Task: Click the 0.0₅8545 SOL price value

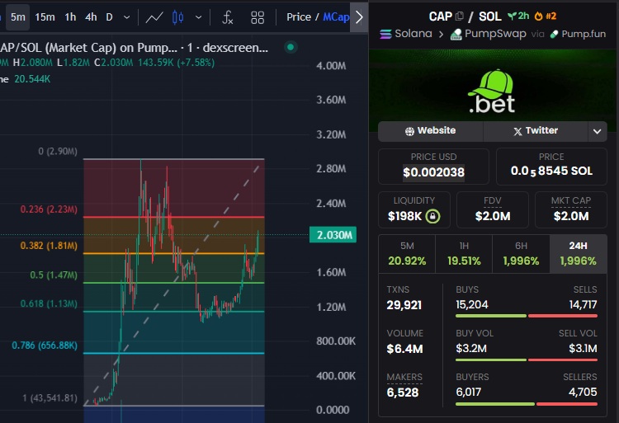Action: coord(551,171)
